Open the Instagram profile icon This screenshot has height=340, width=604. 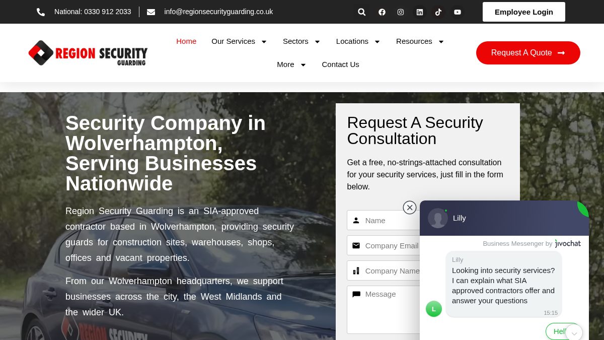coord(401,12)
